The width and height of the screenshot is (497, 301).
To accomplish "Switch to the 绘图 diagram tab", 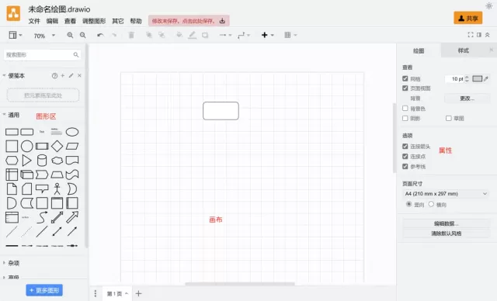I will point(419,50).
